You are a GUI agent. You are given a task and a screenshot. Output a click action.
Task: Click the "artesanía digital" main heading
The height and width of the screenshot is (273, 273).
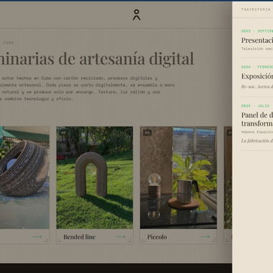(x=97, y=59)
